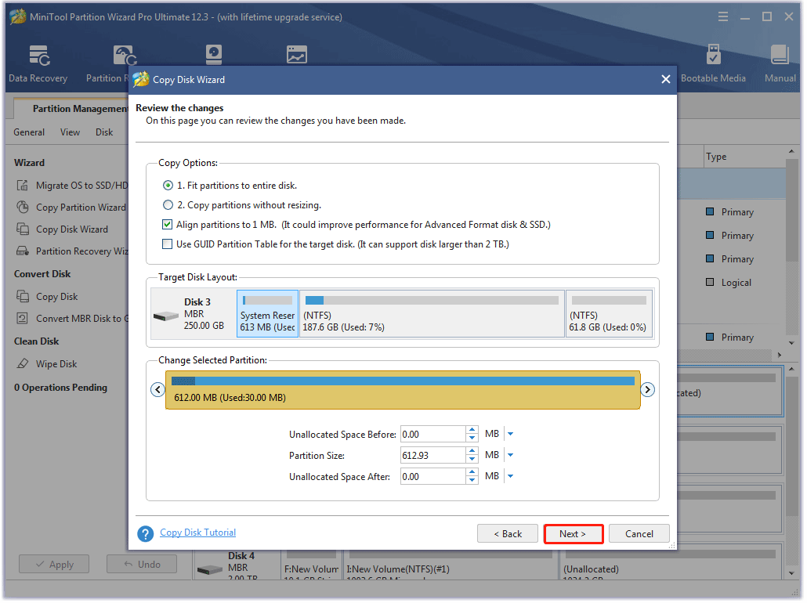Screen dimensions: 807x603
Task: Open Data Recovery tool in toolbar
Action: [38, 63]
